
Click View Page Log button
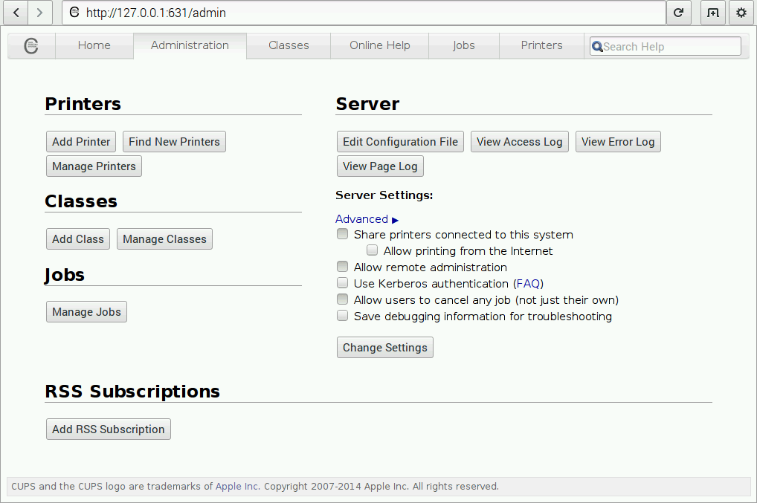pos(380,166)
